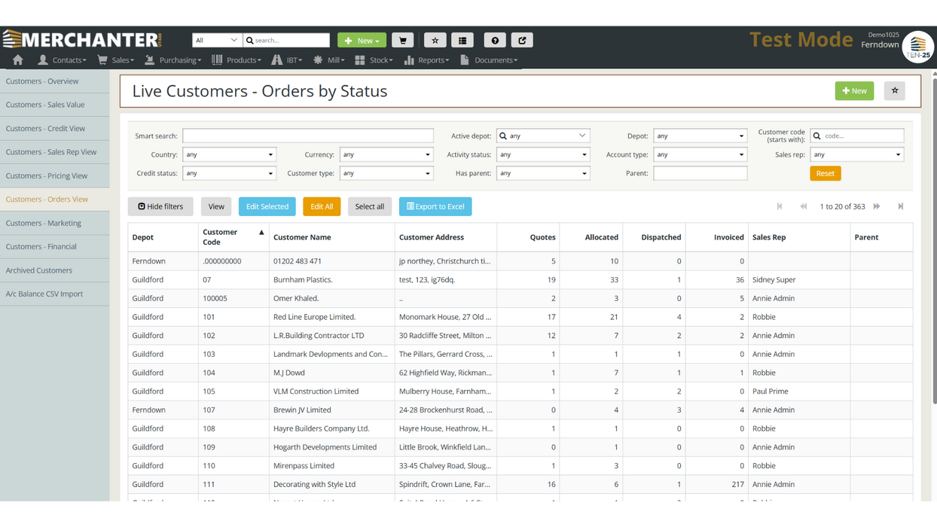The image size is (937, 527).
Task: Open the Purchasing menu
Action: tap(173, 59)
